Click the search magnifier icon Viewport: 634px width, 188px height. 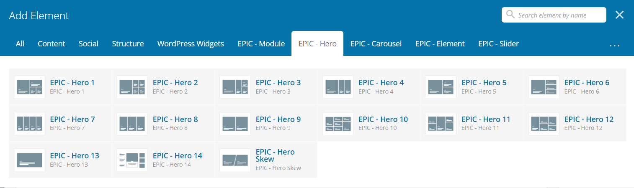510,15
